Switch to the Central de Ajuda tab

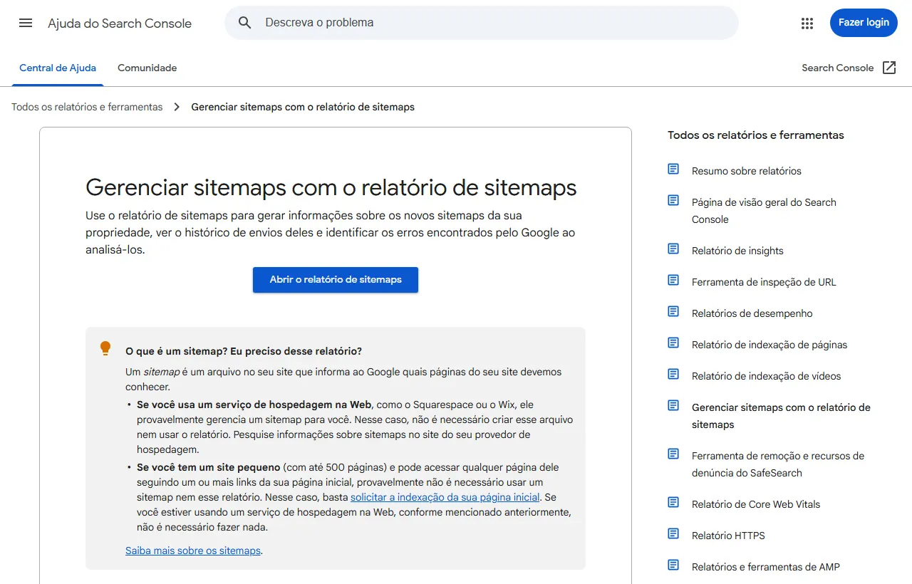tap(58, 68)
